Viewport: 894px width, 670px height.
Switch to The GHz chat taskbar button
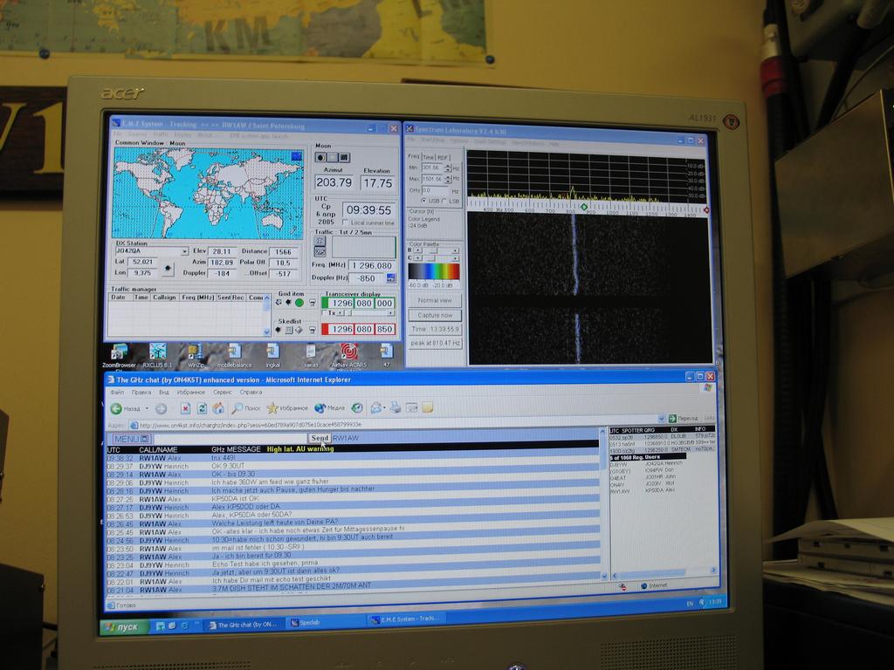coord(244,625)
